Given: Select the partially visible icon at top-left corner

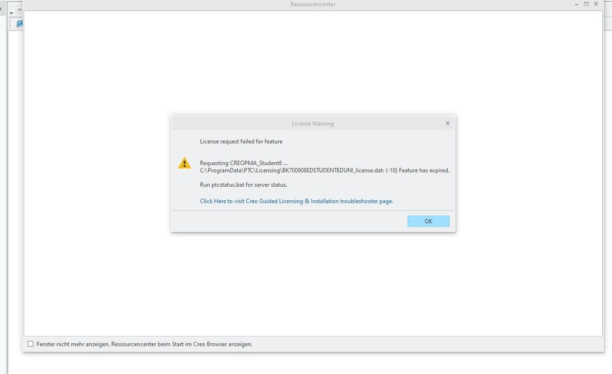Looking at the screenshot, I should click(2, 7).
